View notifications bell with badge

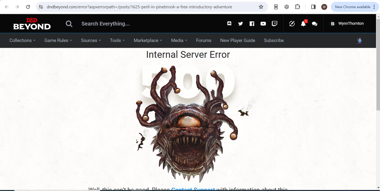click(x=303, y=23)
